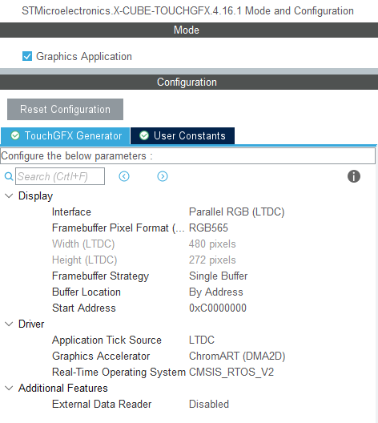Open Interface value Parallel RGB (LTDC)
The height and width of the screenshot is (423, 378).
237,212
